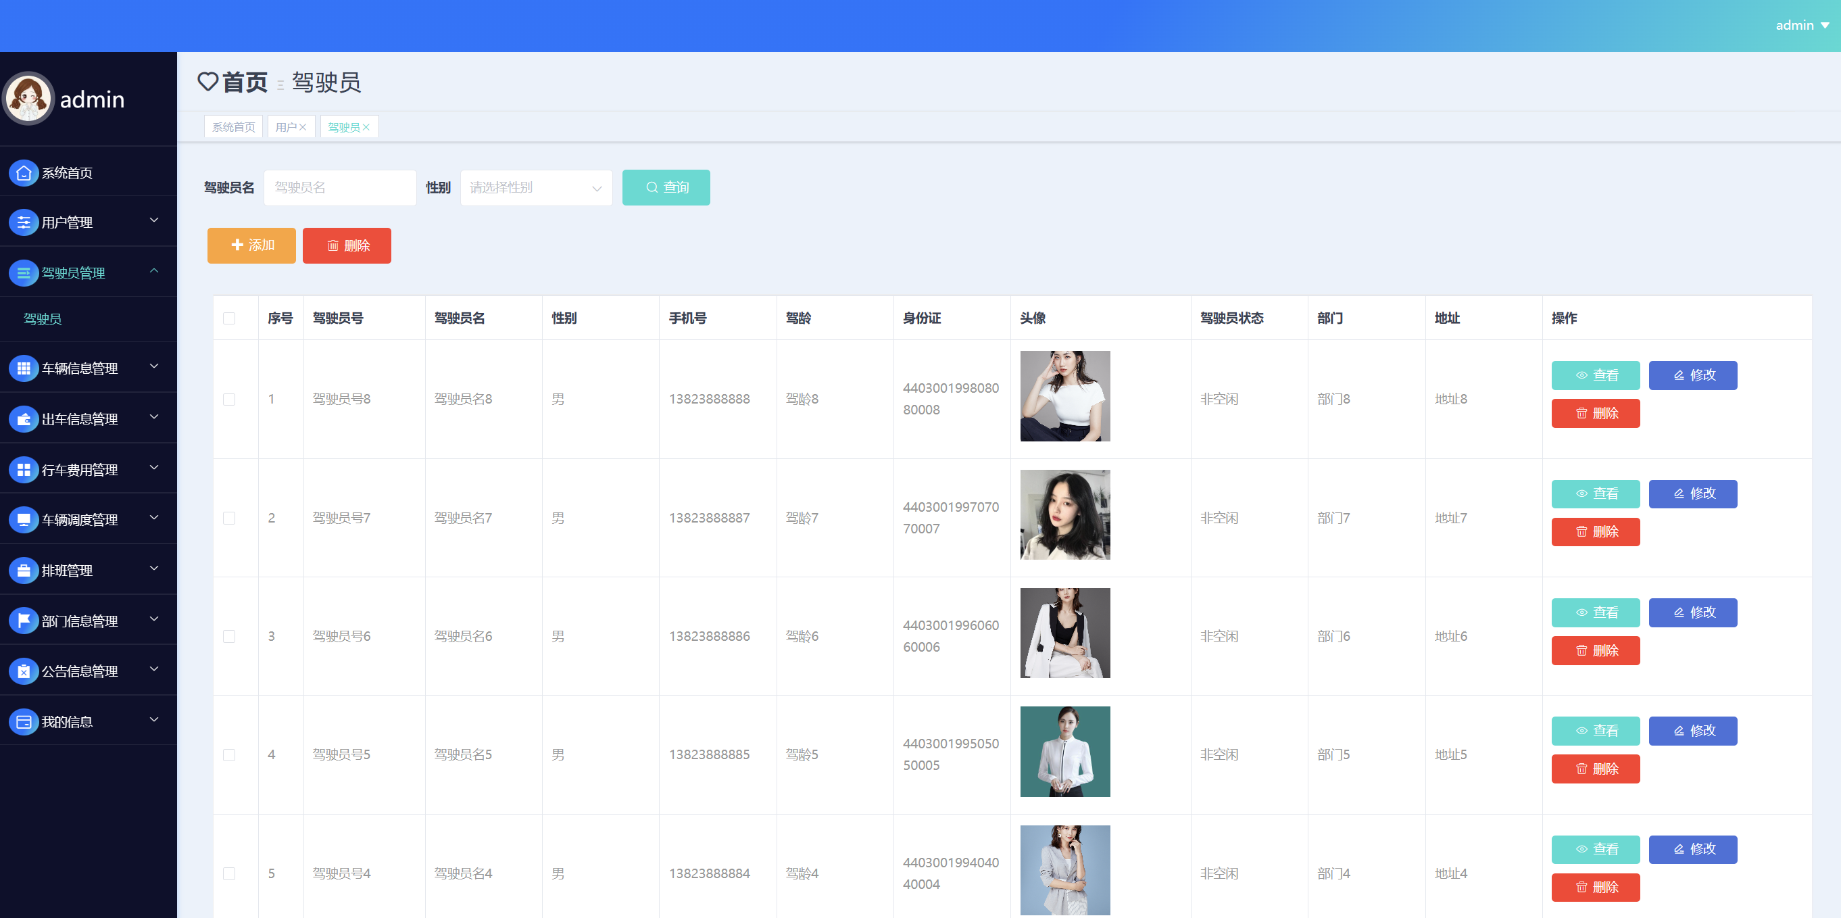Click the 驾驶员名 search input field

pyautogui.click(x=339, y=188)
